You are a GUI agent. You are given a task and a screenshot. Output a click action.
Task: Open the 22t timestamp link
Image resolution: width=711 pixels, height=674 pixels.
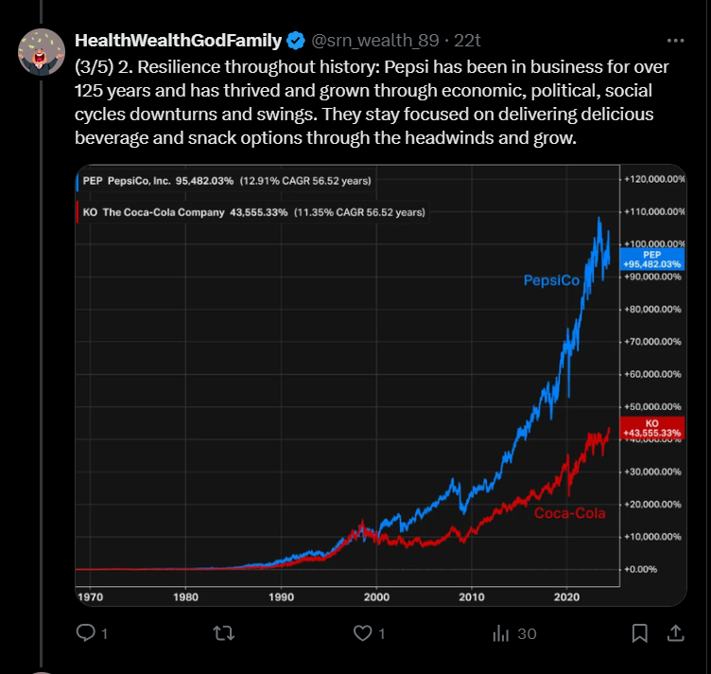click(467, 41)
